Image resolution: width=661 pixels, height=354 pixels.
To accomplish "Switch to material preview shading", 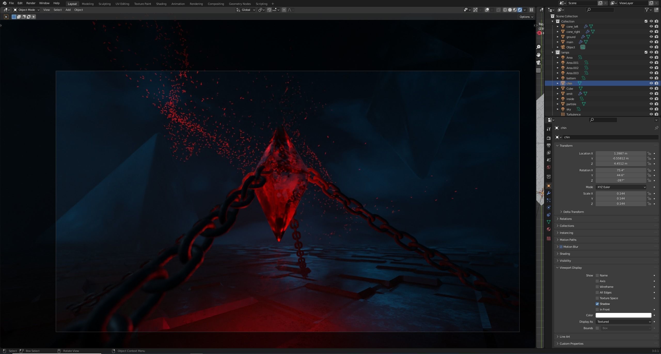I will click(x=515, y=10).
